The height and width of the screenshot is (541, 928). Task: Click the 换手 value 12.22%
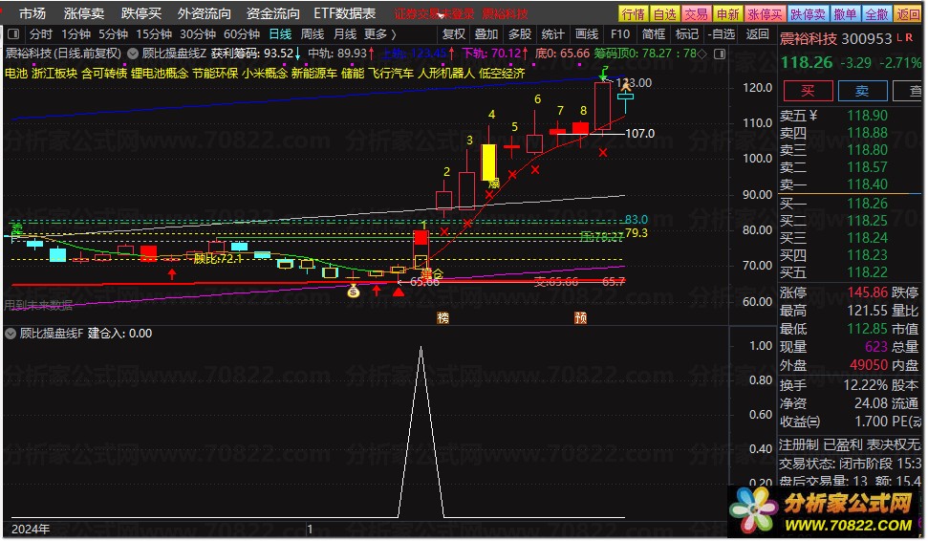[866, 385]
